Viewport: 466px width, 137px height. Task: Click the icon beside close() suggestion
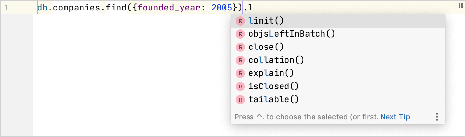tap(240, 47)
